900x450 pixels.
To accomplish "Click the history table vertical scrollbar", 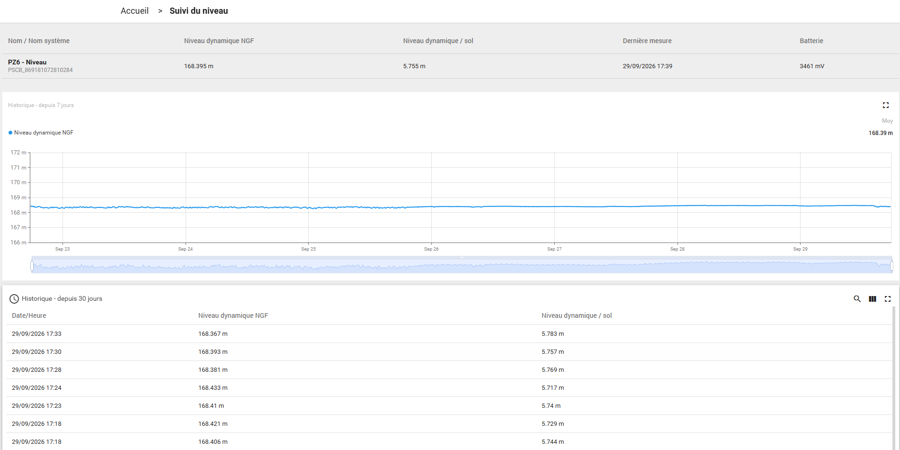I will [x=894, y=378].
